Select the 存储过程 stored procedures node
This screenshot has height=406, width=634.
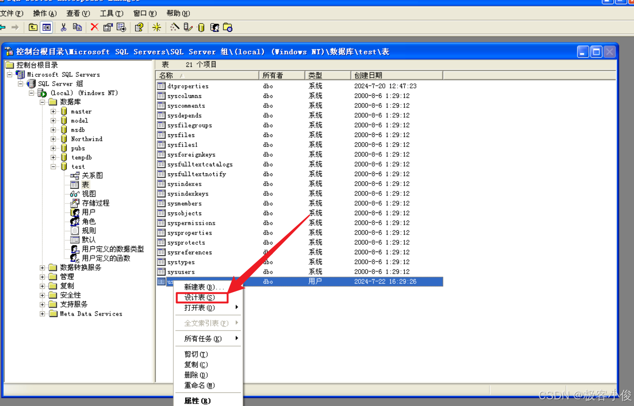pyautogui.click(x=96, y=203)
